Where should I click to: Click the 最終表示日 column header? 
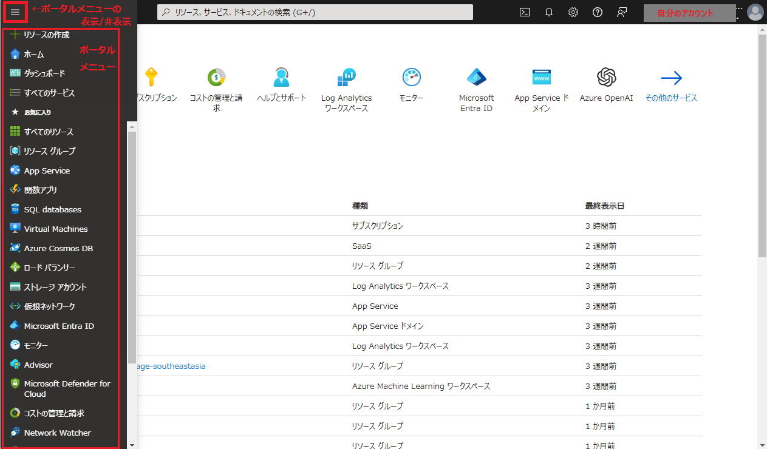pos(605,206)
